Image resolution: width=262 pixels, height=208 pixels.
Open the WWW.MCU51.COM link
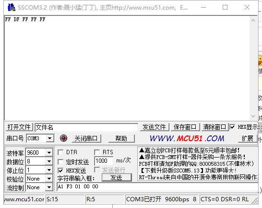click(187, 138)
